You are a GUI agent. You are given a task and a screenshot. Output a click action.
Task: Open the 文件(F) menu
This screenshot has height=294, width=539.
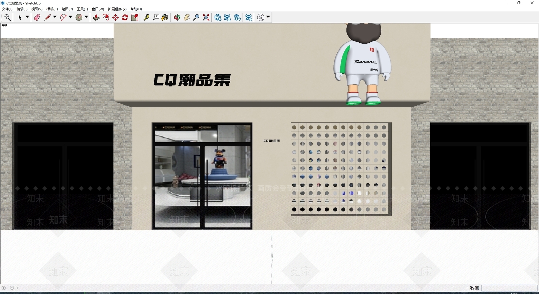[x=7, y=9]
